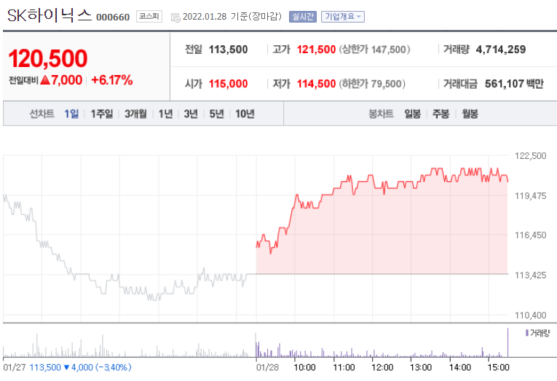Screen dimensions: 557x381
Task: Open the 기업개요 dropdown
Action: point(343,16)
